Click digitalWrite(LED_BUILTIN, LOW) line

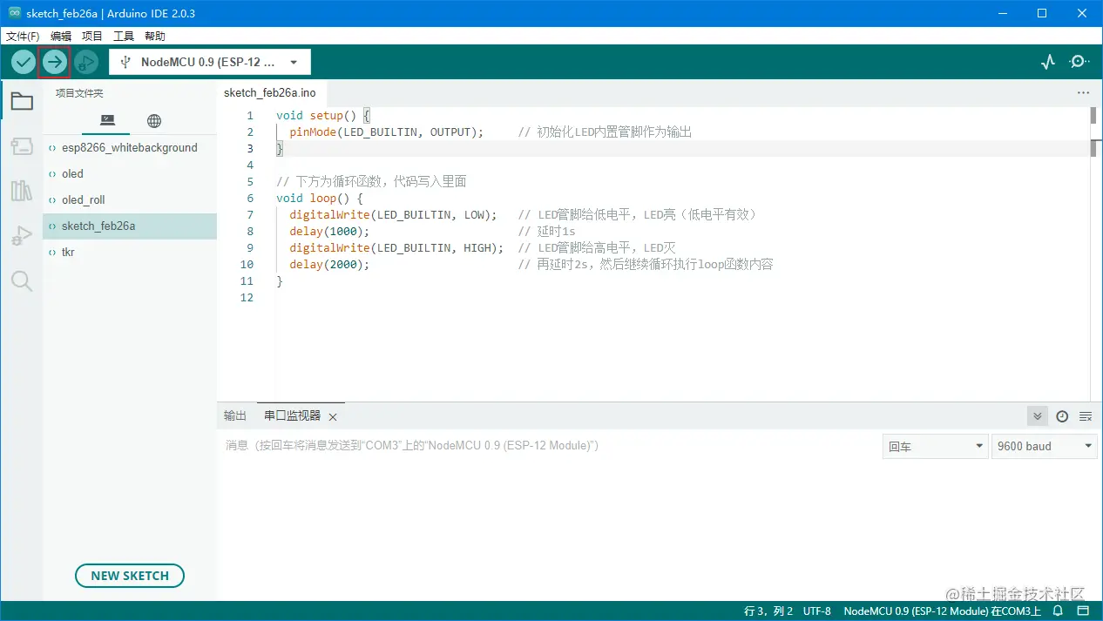393,214
